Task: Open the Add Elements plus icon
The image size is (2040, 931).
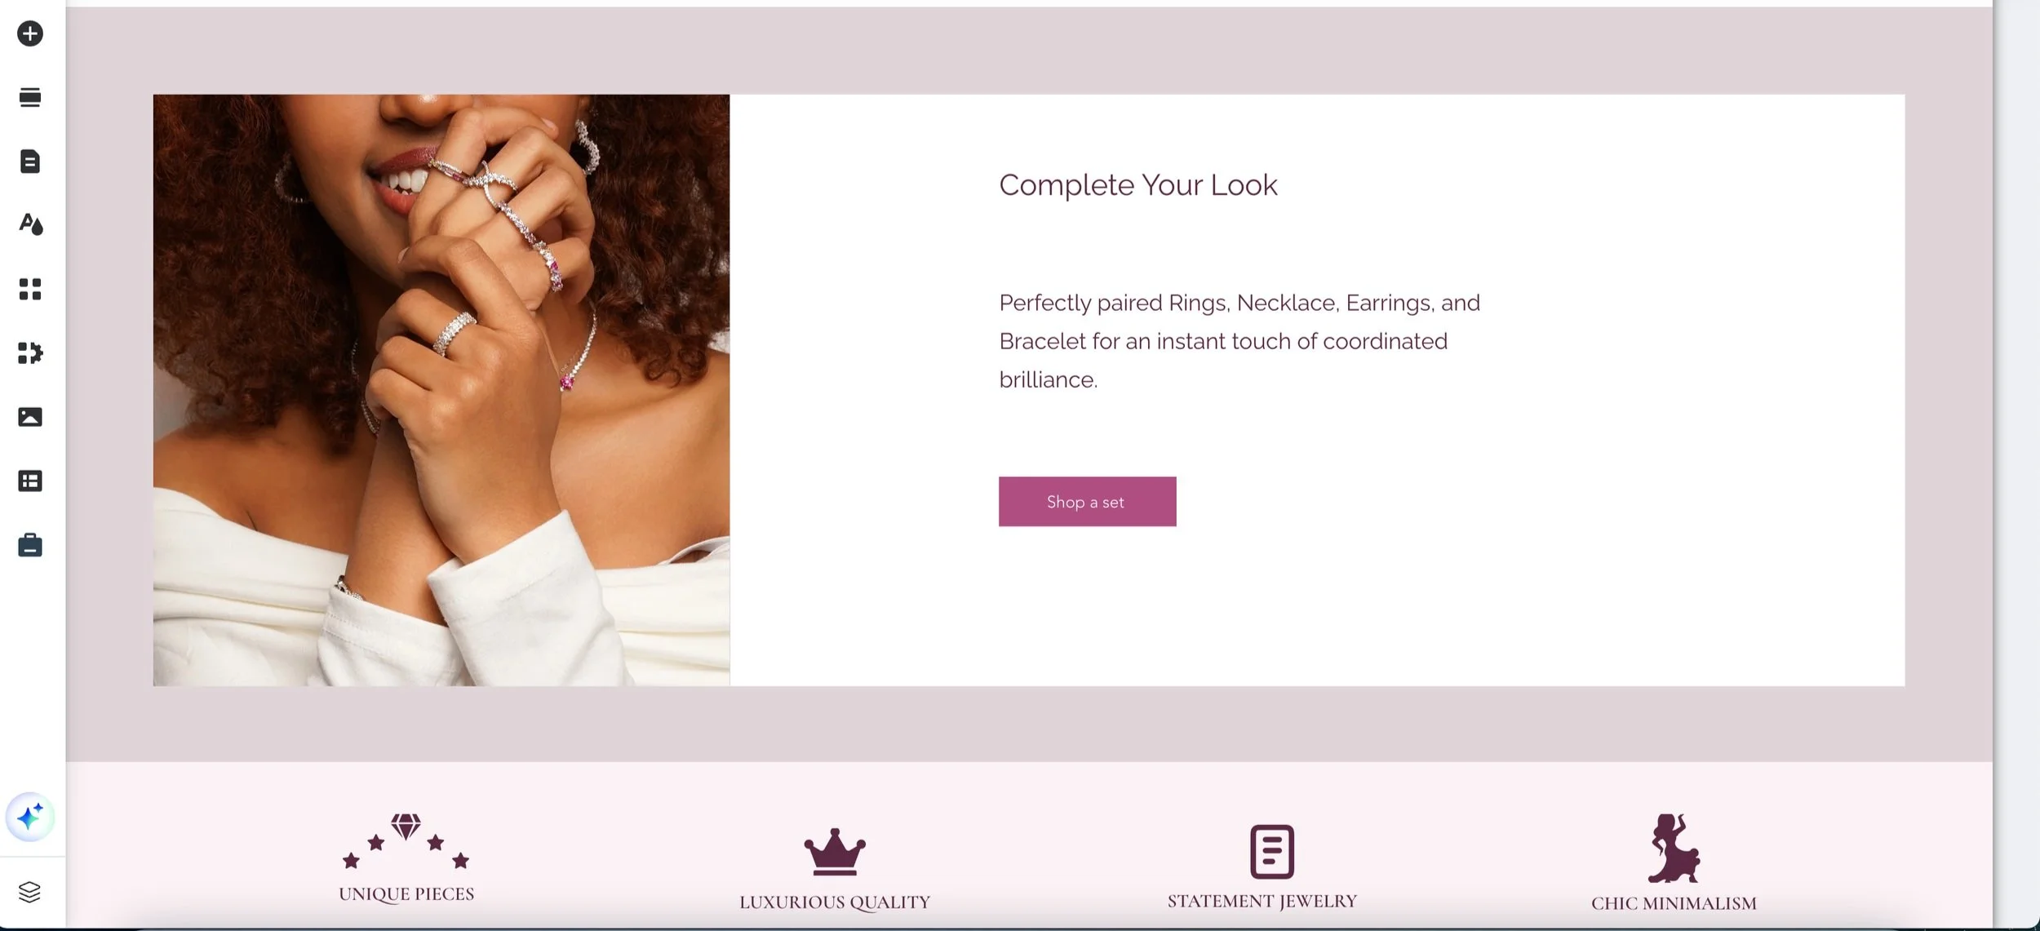Action: pos(30,33)
